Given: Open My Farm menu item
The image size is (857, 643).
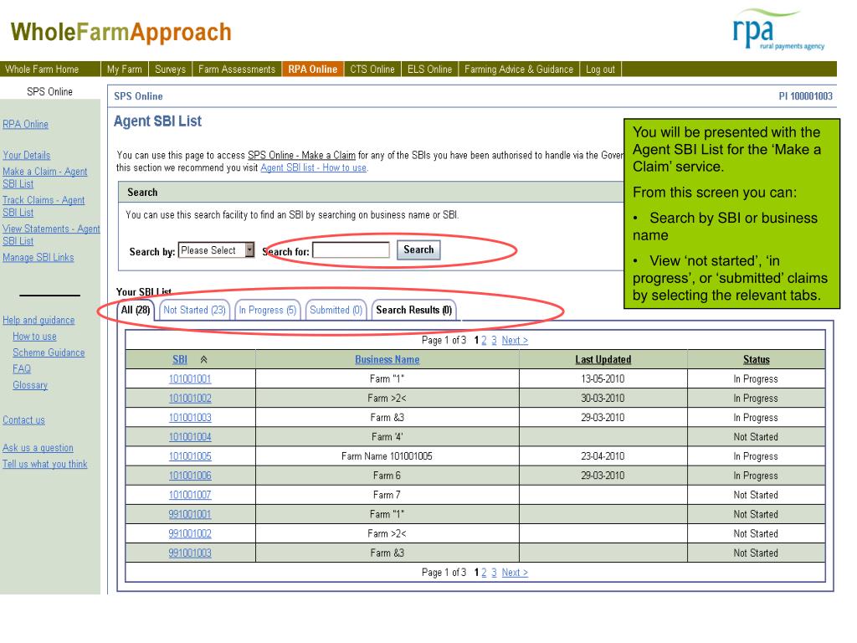Looking at the screenshot, I should pyautogui.click(x=125, y=69).
